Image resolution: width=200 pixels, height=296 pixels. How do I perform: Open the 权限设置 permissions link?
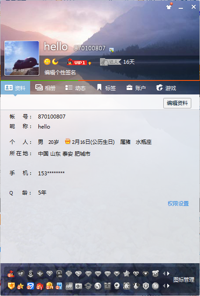coord(178,203)
